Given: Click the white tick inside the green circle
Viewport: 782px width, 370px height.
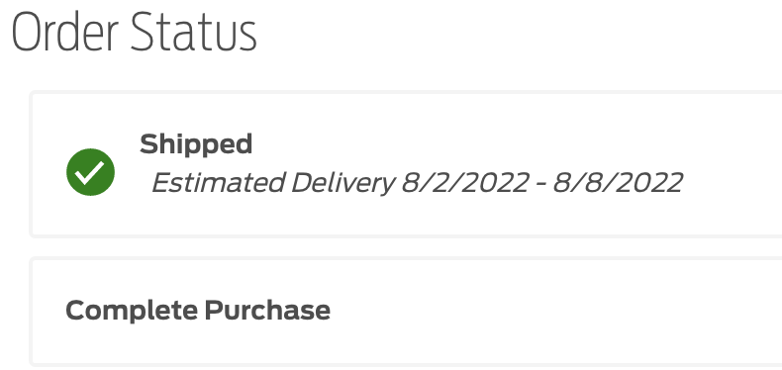Looking at the screenshot, I should (x=90, y=172).
